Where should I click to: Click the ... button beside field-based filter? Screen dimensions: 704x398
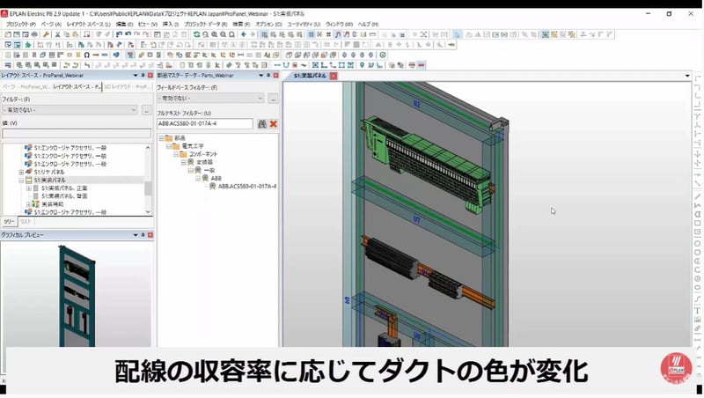point(273,98)
